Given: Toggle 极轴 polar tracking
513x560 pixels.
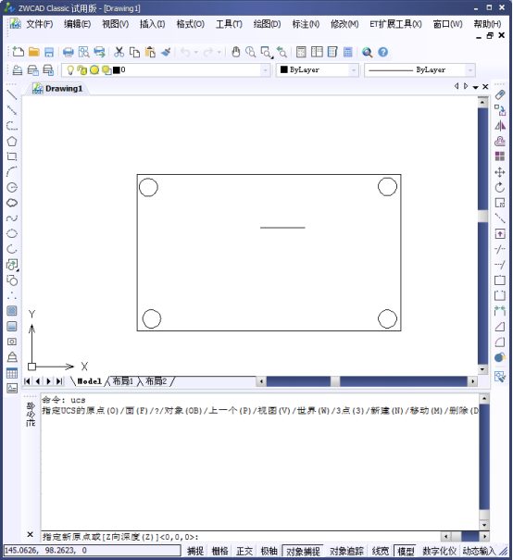Looking at the screenshot, I should 269,551.
